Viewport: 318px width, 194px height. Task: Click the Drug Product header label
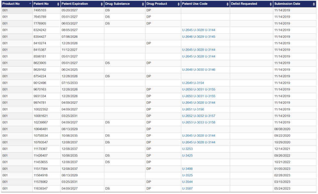tap(157, 4)
